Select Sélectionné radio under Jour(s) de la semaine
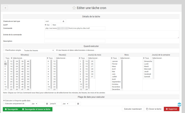Image resolution: width=185 pixels, height=113 pixels. pos(151,58)
